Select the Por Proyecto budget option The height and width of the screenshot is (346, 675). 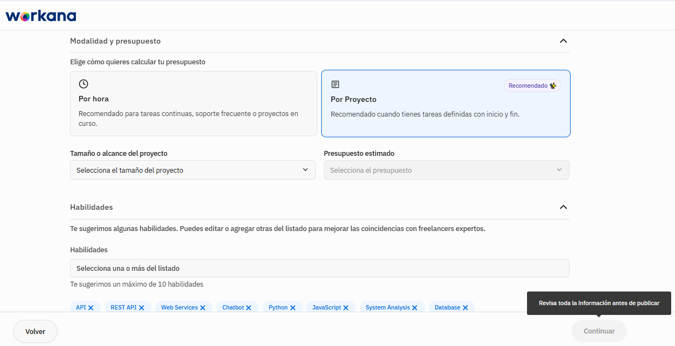pos(446,104)
